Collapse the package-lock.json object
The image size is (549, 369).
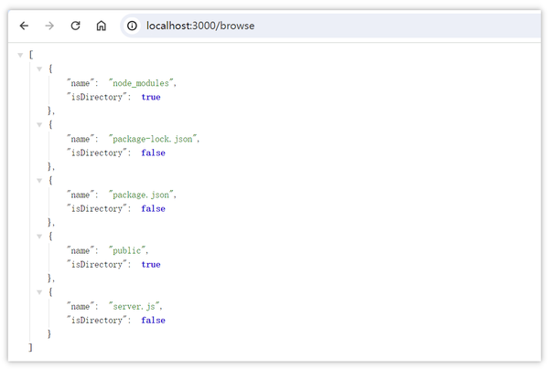39,125
